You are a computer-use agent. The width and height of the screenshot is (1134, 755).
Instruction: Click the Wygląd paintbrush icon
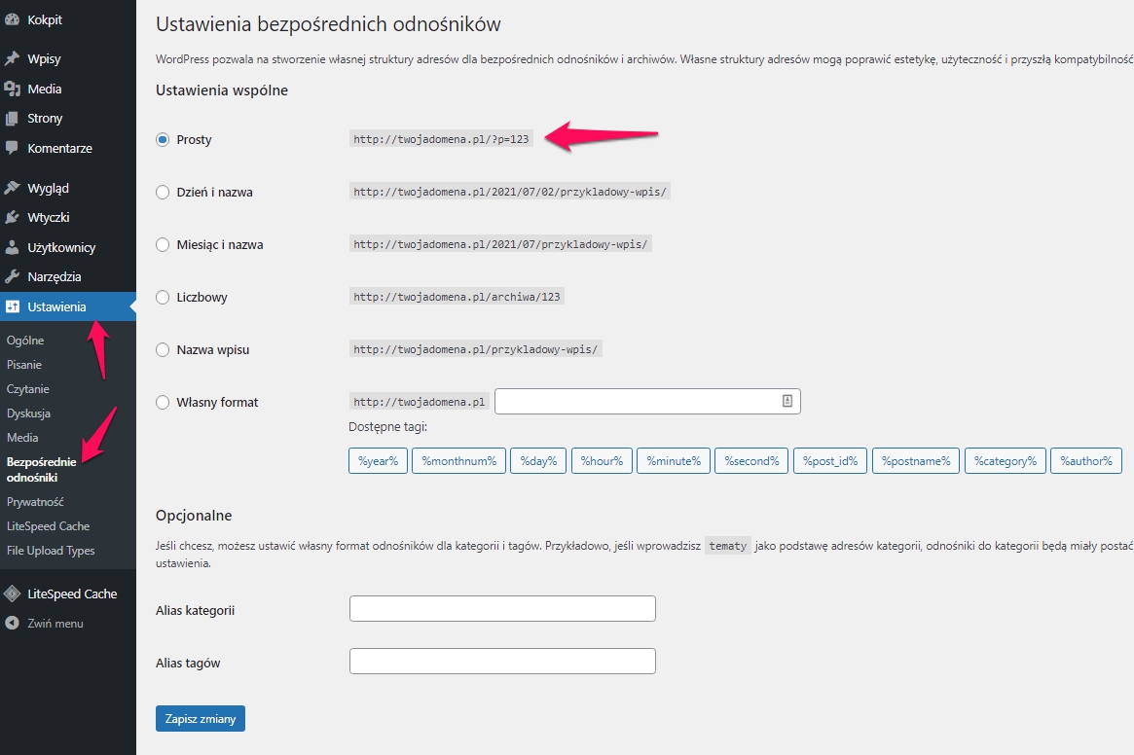click(x=12, y=188)
